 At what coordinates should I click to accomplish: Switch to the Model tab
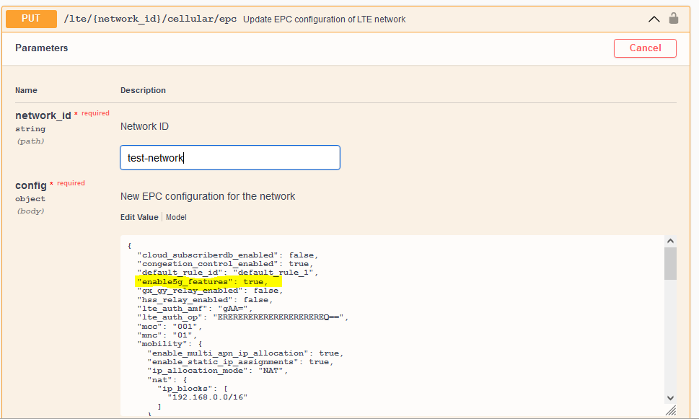[x=176, y=217]
